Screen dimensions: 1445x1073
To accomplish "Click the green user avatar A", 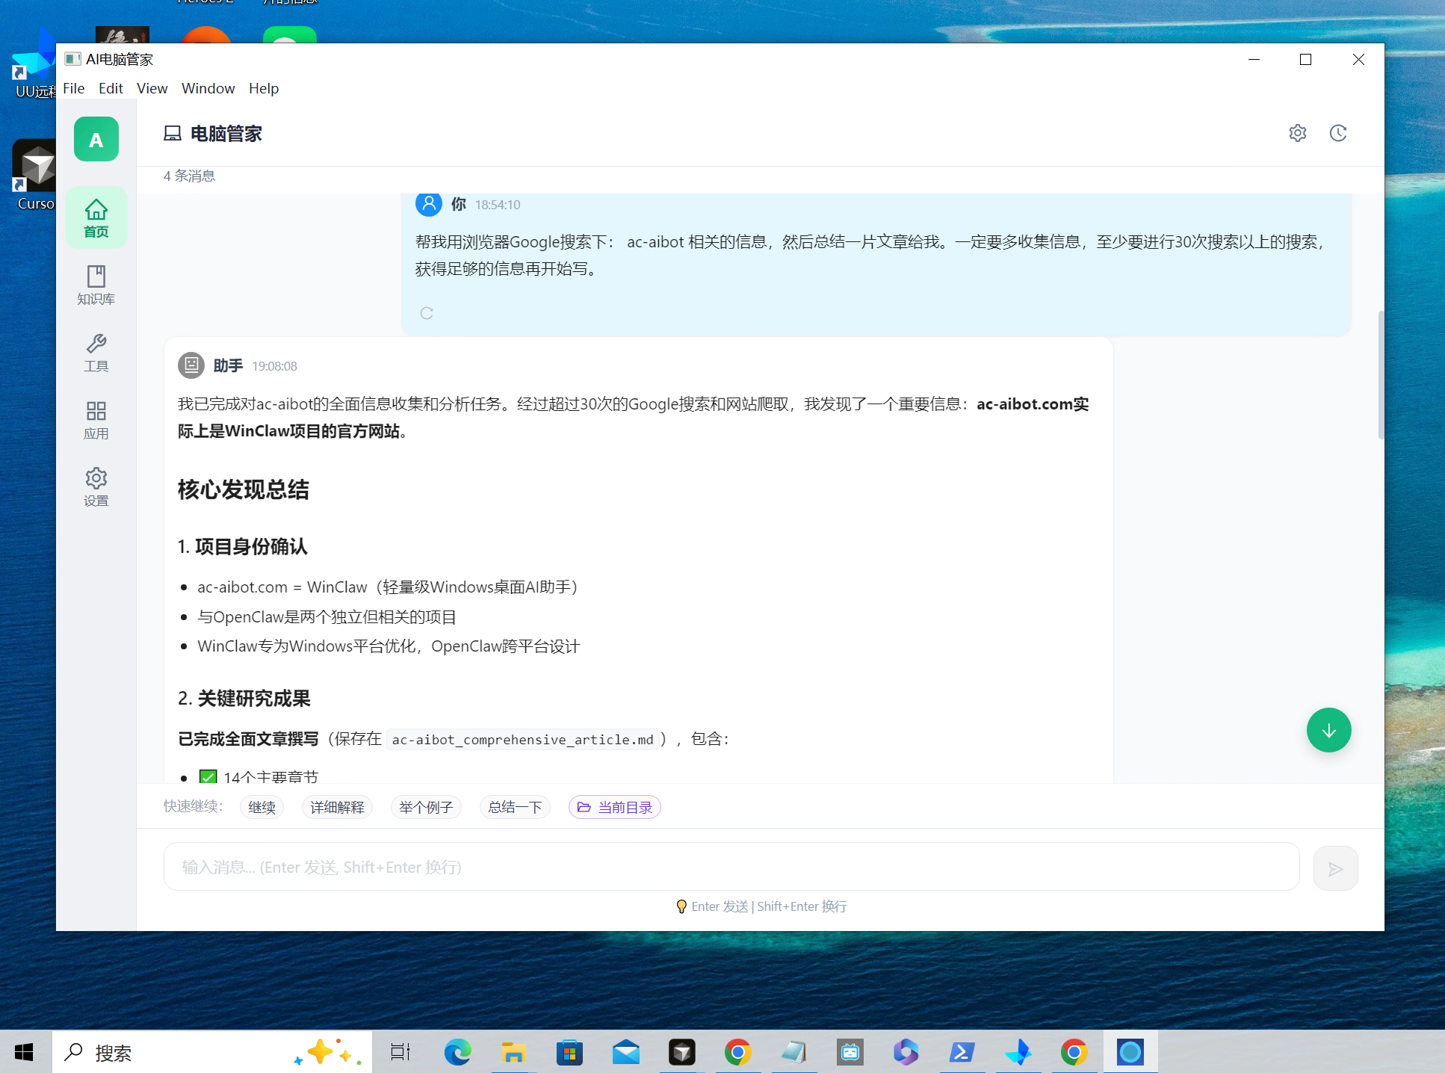I will (x=96, y=139).
